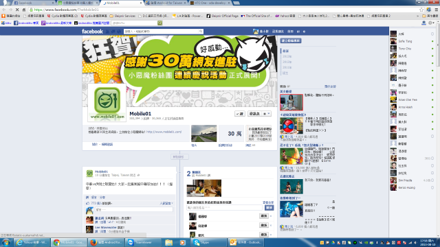Invite the first friend in the list
The width and height of the screenshot is (440, 247).
pyautogui.click(x=263, y=216)
